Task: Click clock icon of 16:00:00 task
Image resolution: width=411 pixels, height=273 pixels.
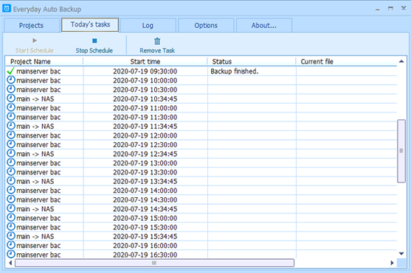Action: (11, 245)
